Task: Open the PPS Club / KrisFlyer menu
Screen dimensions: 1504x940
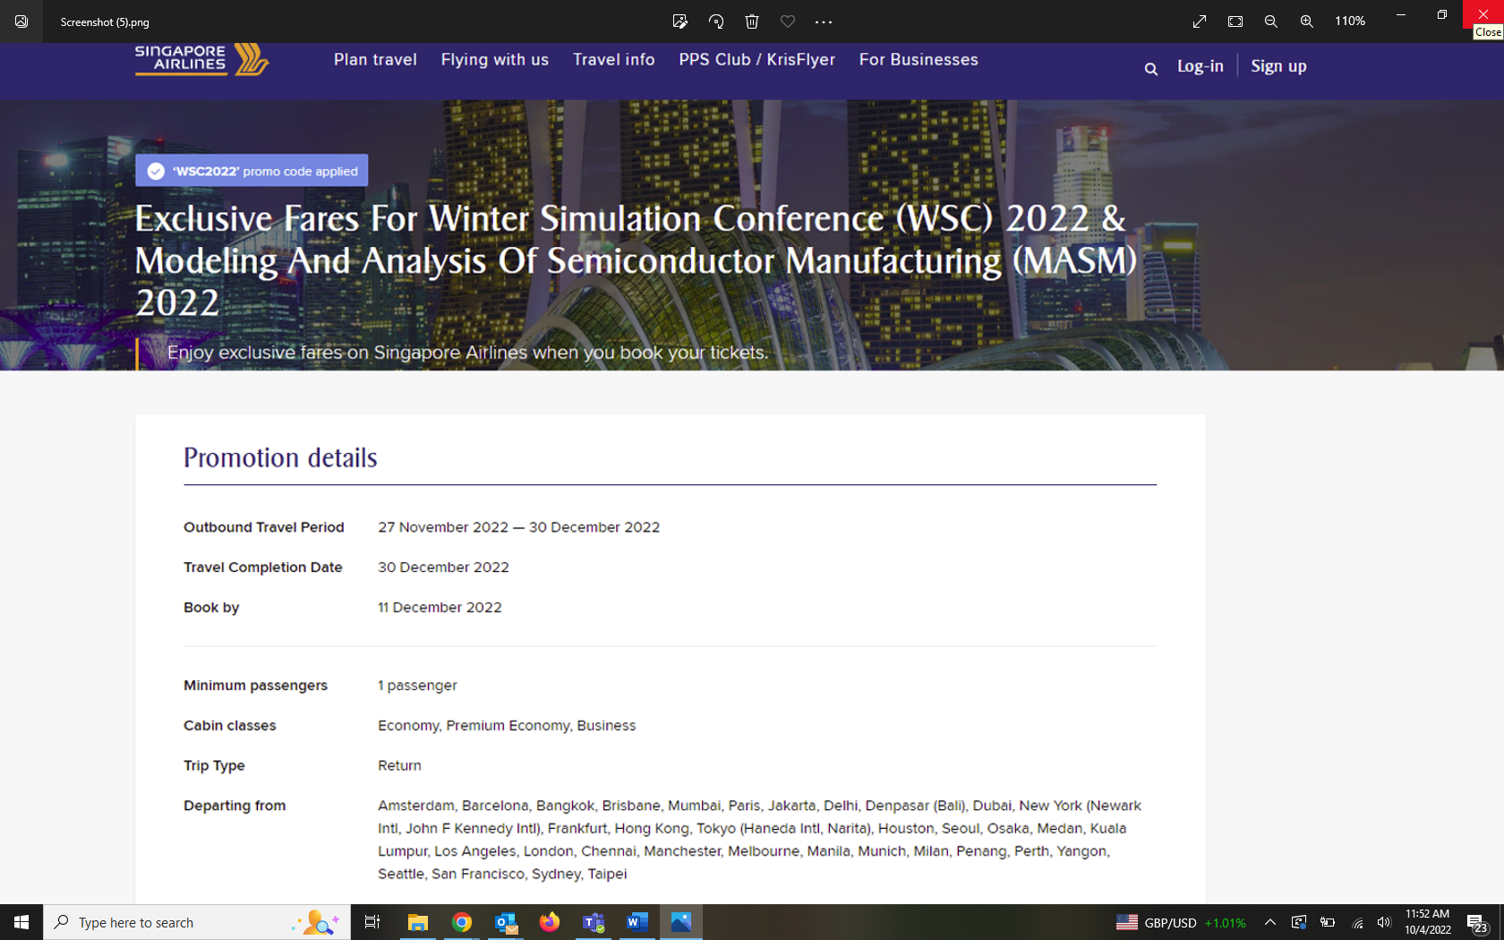Action: 756,60
